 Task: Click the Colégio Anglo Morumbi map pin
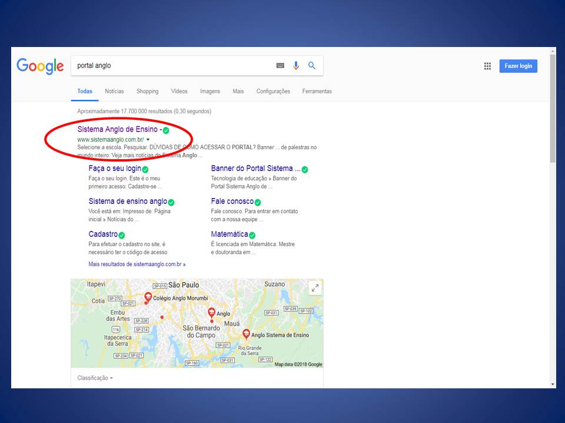(148, 297)
